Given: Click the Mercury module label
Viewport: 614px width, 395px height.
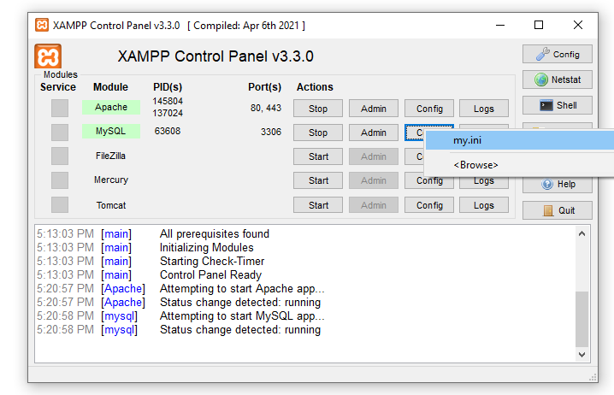Looking at the screenshot, I should pyautogui.click(x=111, y=180).
